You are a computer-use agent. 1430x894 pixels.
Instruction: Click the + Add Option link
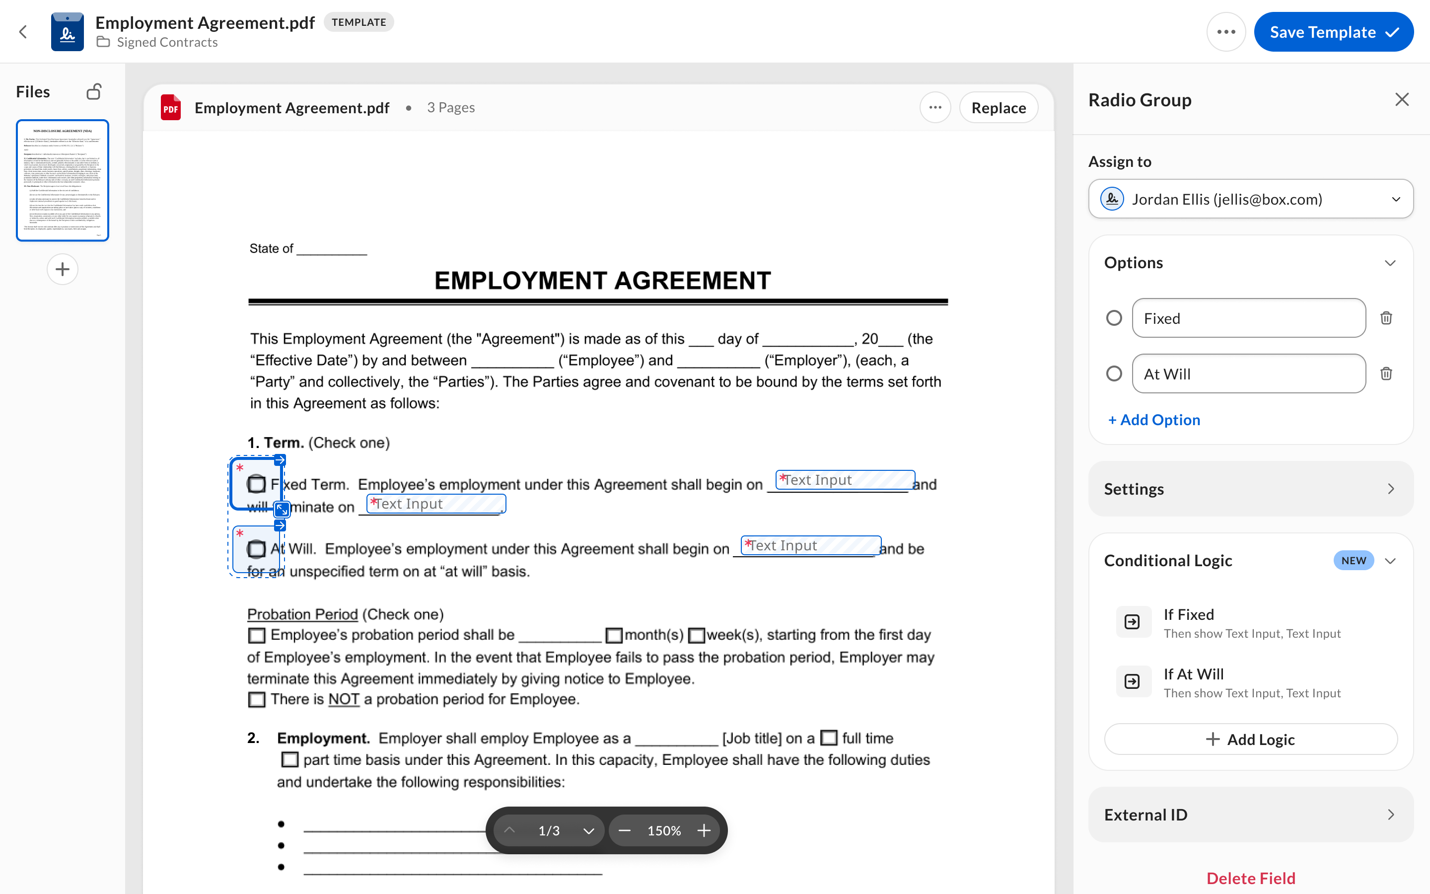[1154, 420]
